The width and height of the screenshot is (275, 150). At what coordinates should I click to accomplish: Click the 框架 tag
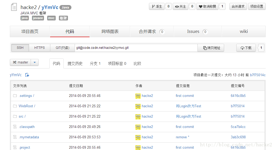click(x=63, y=18)
